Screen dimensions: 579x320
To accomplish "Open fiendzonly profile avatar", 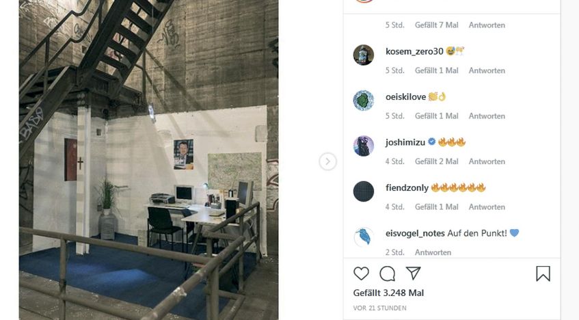I will coord(364,191).
